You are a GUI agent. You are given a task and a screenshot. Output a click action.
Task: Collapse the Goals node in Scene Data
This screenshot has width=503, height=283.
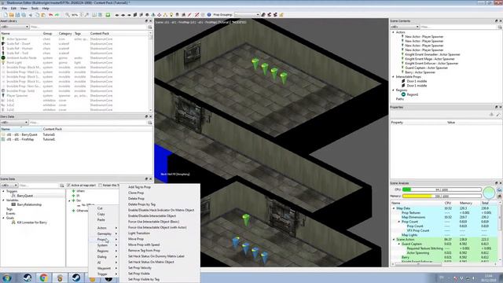(3, 218)
